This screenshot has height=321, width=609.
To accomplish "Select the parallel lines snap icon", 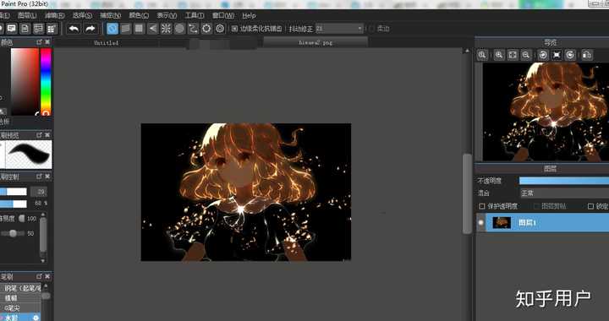I will 125,29.
